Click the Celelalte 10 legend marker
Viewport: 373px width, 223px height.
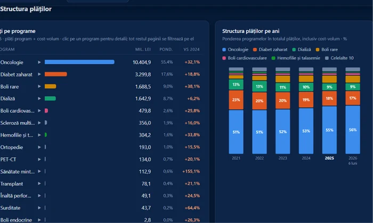pyautogui.click(x=327, y=58)
